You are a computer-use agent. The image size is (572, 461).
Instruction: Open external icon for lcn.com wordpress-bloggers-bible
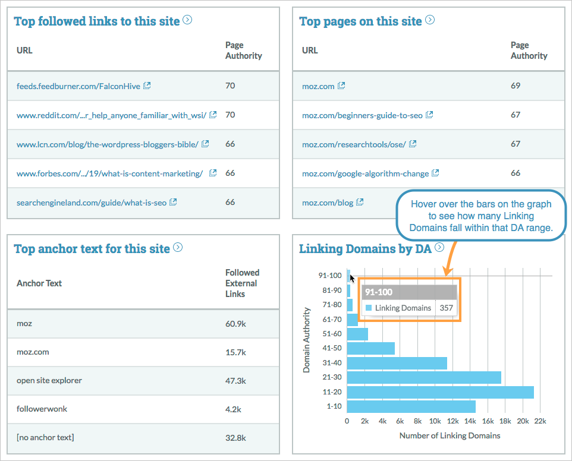point(205,144)
